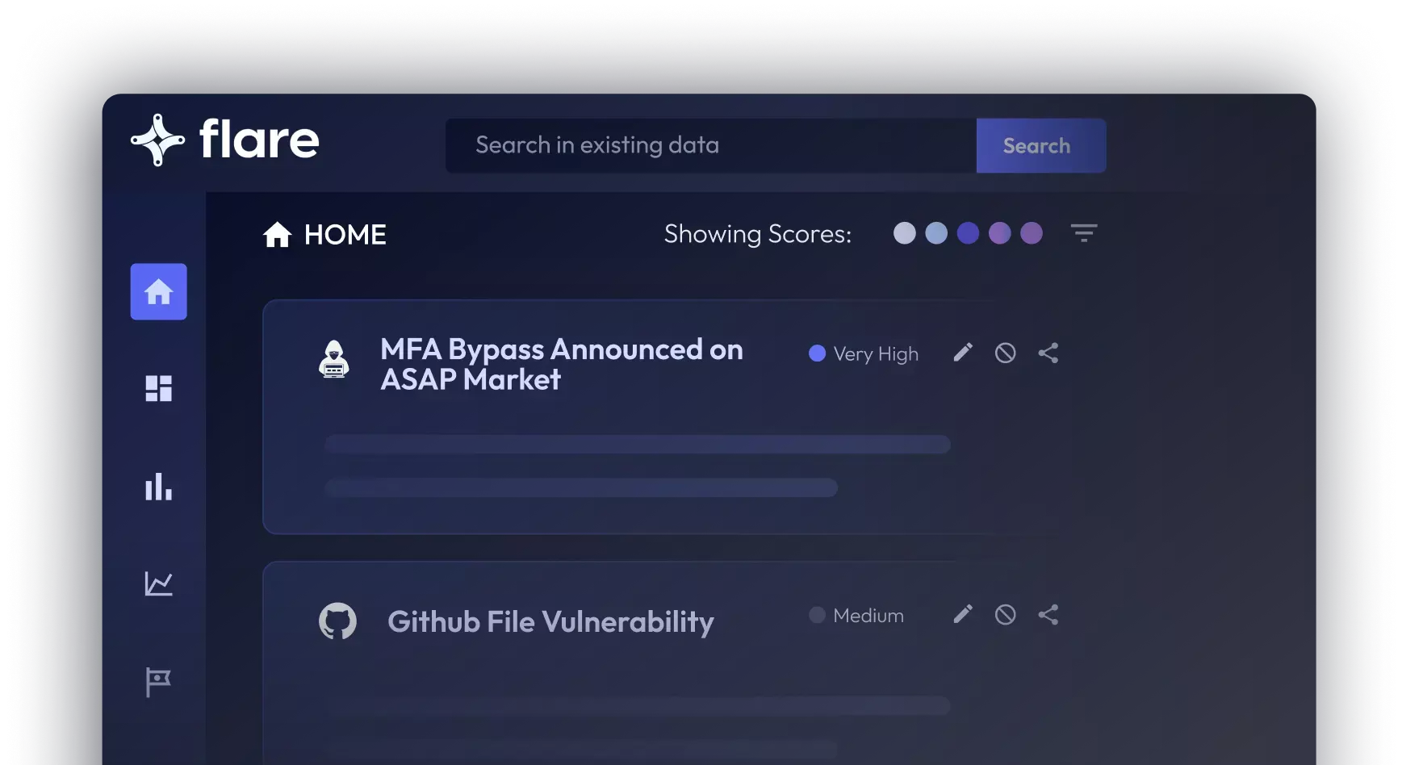Click the Showing Scores label
The width and height of the screenshot is (1402, 765).
pos(758,234)
